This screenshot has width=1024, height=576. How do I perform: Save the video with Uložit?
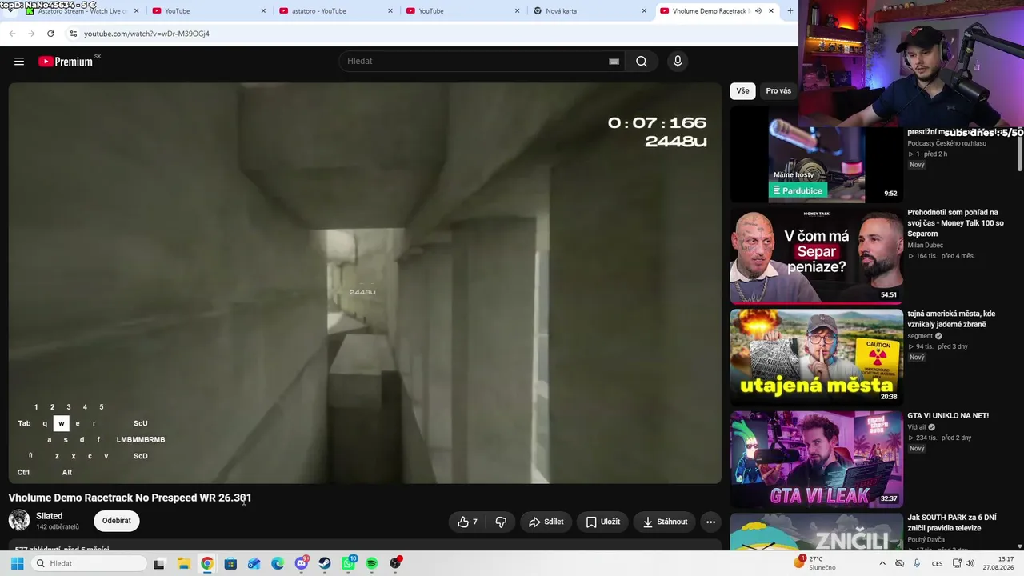[x=603, y=522]
